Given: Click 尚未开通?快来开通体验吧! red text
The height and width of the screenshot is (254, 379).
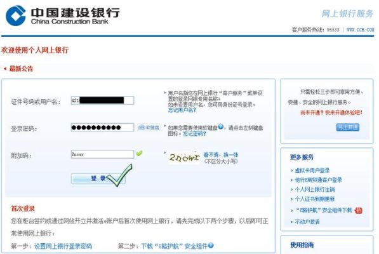Looking at the screenshot, I should [x=331, y=112].
